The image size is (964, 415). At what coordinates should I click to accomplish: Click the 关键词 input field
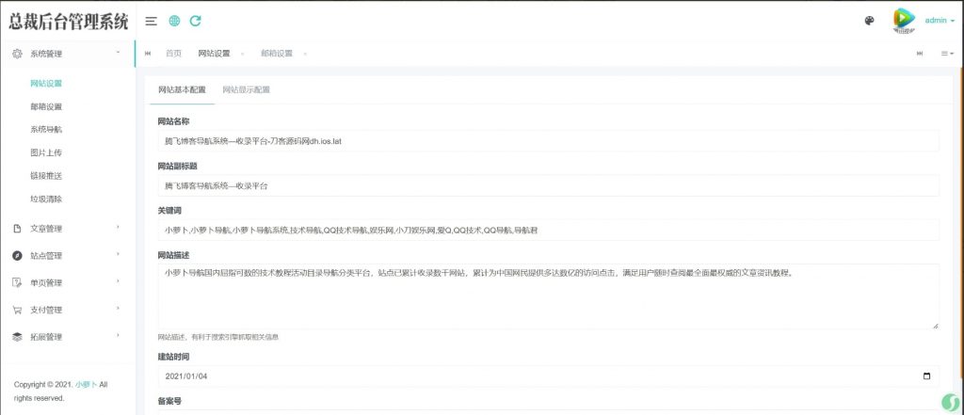click(x=549, y=230)
